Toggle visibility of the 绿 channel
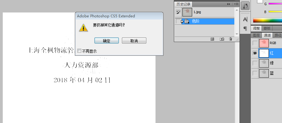282x123 pixels. click(255, 63)
